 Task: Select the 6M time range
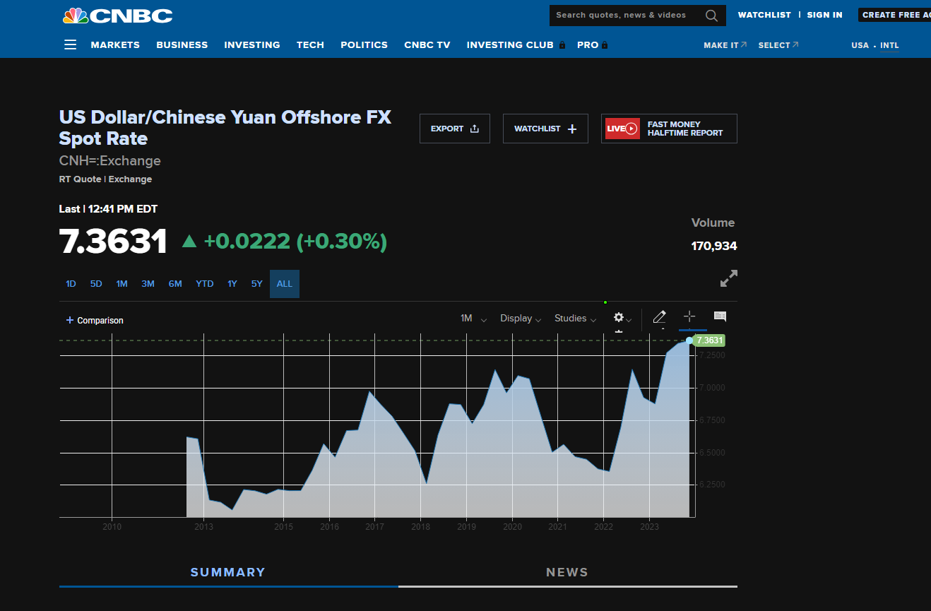click(x=175, y=284)
